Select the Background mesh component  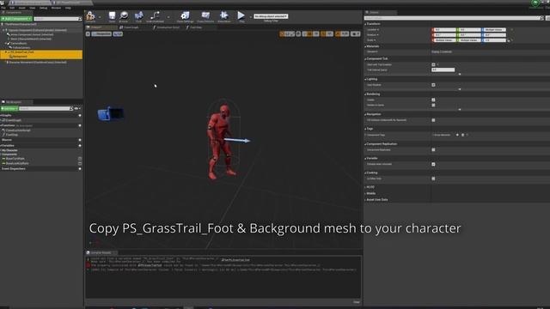[x=20, y=57]
